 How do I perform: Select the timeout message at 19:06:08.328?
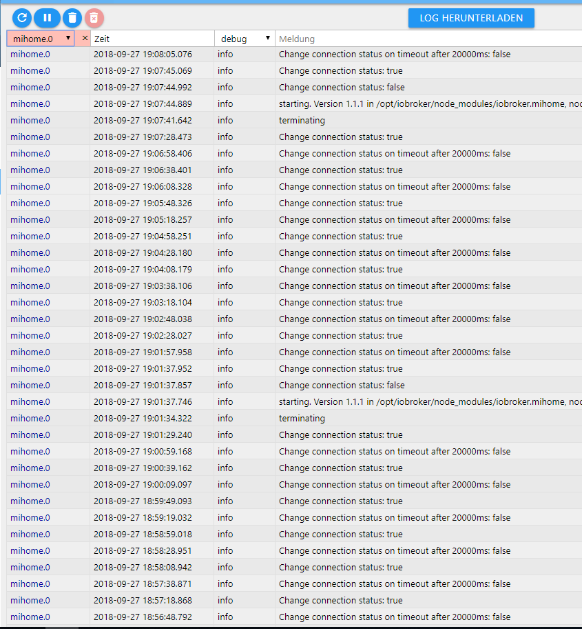pos(395,186)
